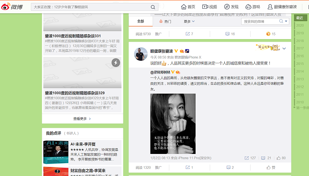
Task: Jump to 2010 on timeline
Action: 300,102
